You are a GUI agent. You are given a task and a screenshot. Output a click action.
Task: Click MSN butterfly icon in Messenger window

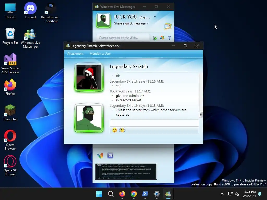pyautogui.click(x=100, y=155)
